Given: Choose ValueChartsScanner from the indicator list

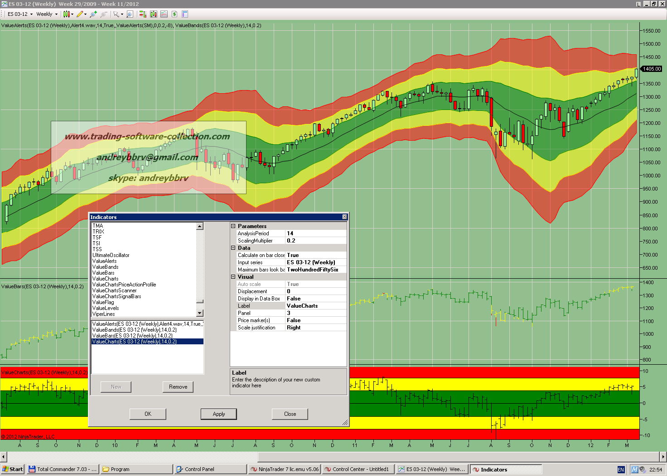Looking at the screenshot, I should [x=115, y=290].
